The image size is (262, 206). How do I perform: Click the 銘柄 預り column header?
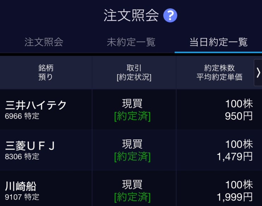(x=46, y=72)
